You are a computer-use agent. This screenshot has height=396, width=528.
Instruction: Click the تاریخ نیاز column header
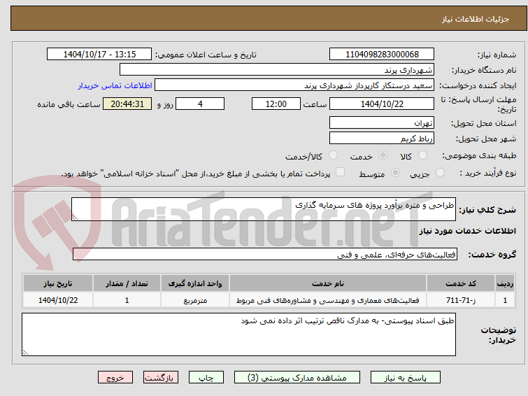[x=58, y=283]
